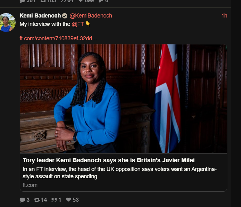Click the 361 replies icon in tweet above
This screenshot has width=241, height=207.
pos(22,1)
